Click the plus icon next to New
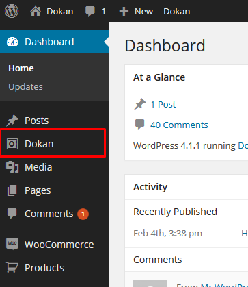The height and width of the screenshot is (287, 248). click(x=124, y=12)
